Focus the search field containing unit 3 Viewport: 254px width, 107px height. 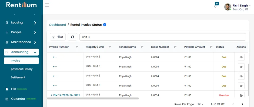point(163,37)
